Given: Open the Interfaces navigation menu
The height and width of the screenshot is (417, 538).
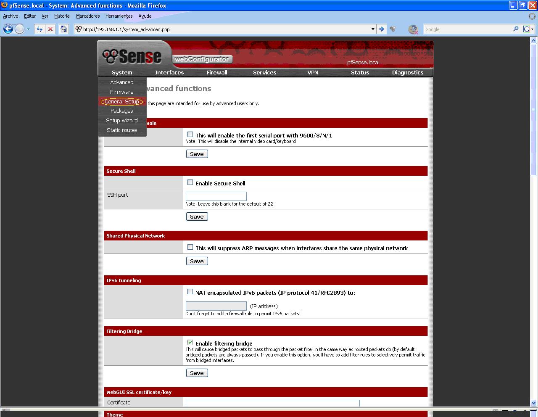Looking at the screenshot, I should tap(169, 72).
